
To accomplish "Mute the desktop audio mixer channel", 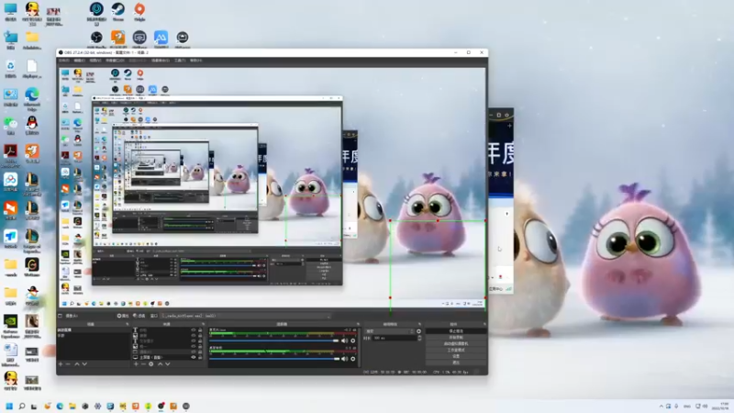I will tap(345, 340).
